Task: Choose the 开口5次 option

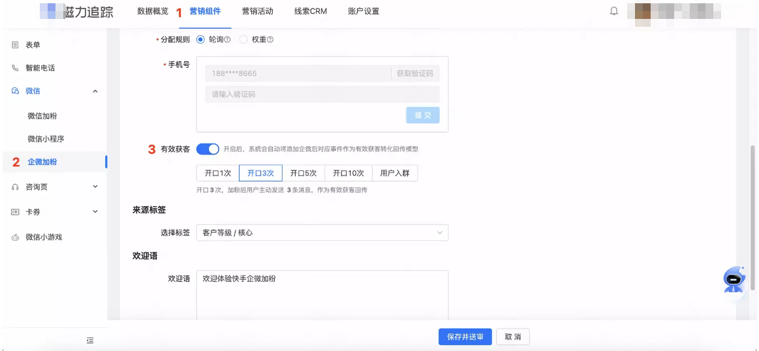Action: point(303,173)
